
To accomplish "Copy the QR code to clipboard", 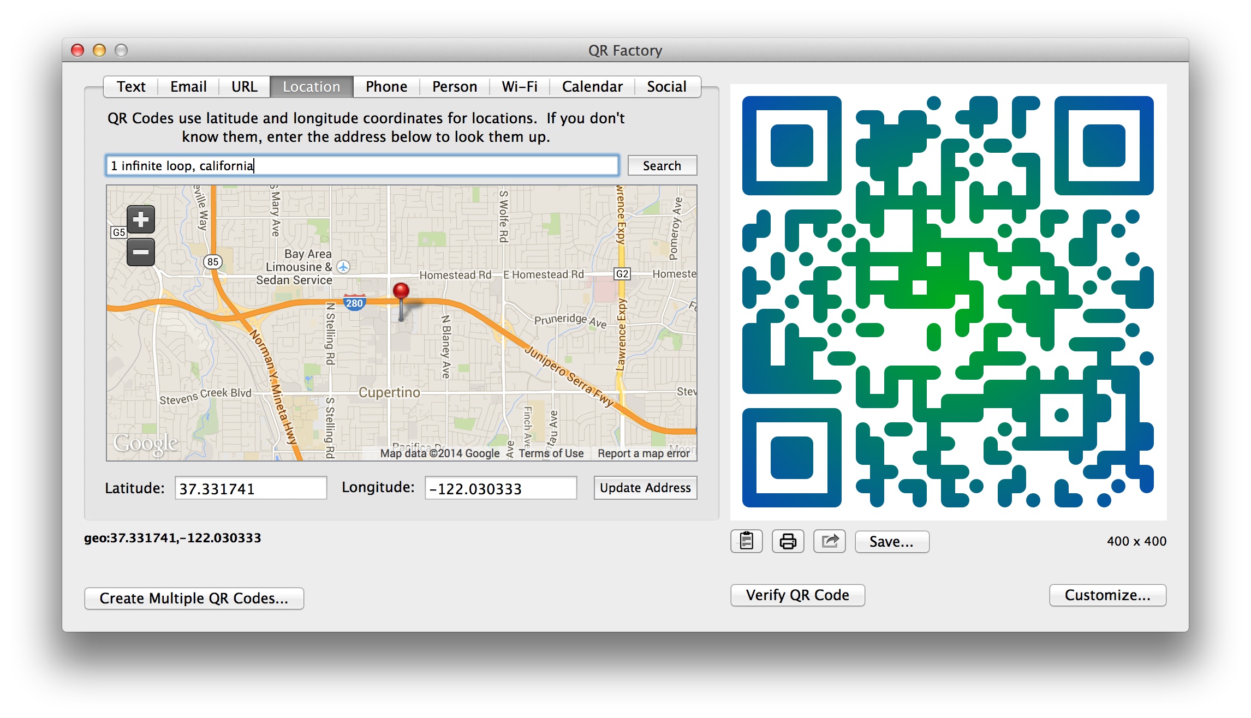I will 746,541.
